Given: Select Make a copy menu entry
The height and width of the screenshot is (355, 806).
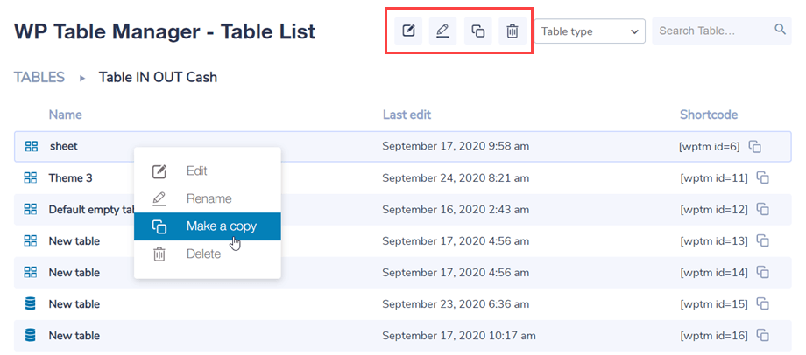Looking at the screenshot, I should [221, 226].
